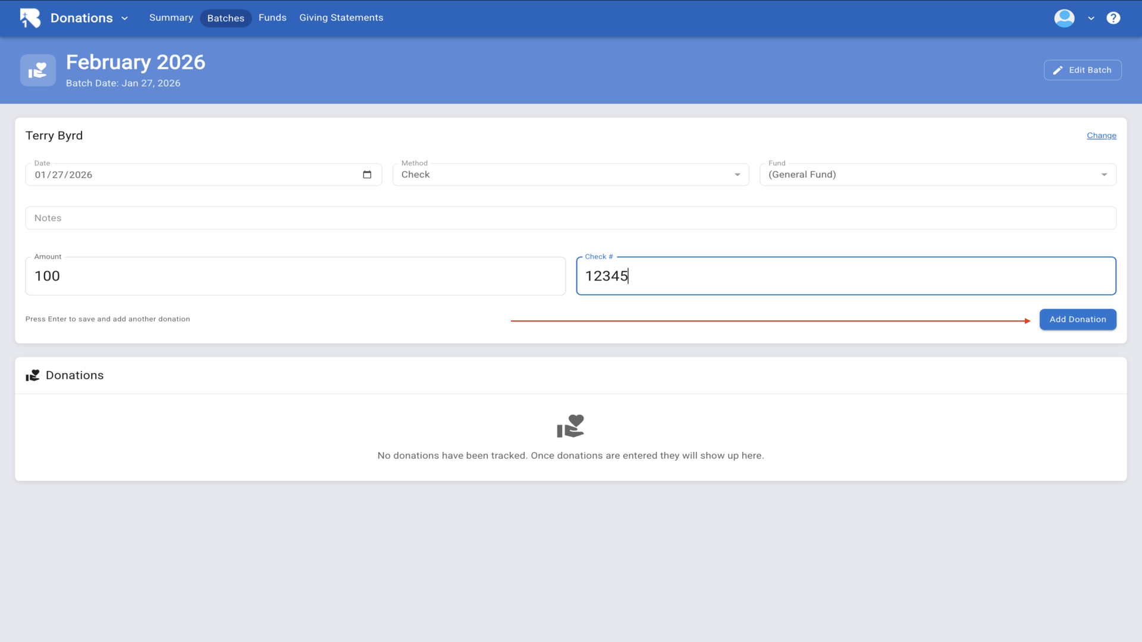Click the February 2026 batch heart-hand icon
The width and height of the screenshot is (1142, 642).
pos(38,70)
